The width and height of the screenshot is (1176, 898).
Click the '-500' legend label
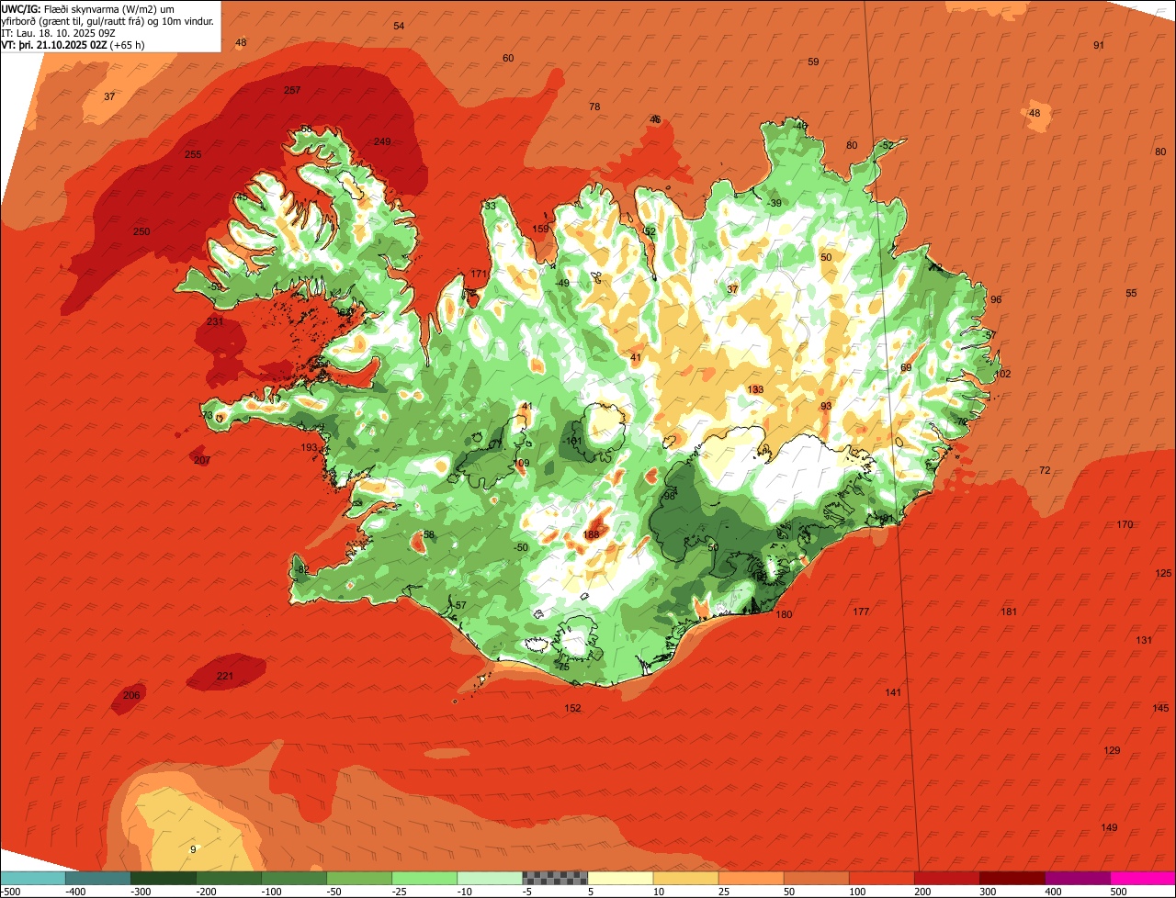tap(11, 892)
